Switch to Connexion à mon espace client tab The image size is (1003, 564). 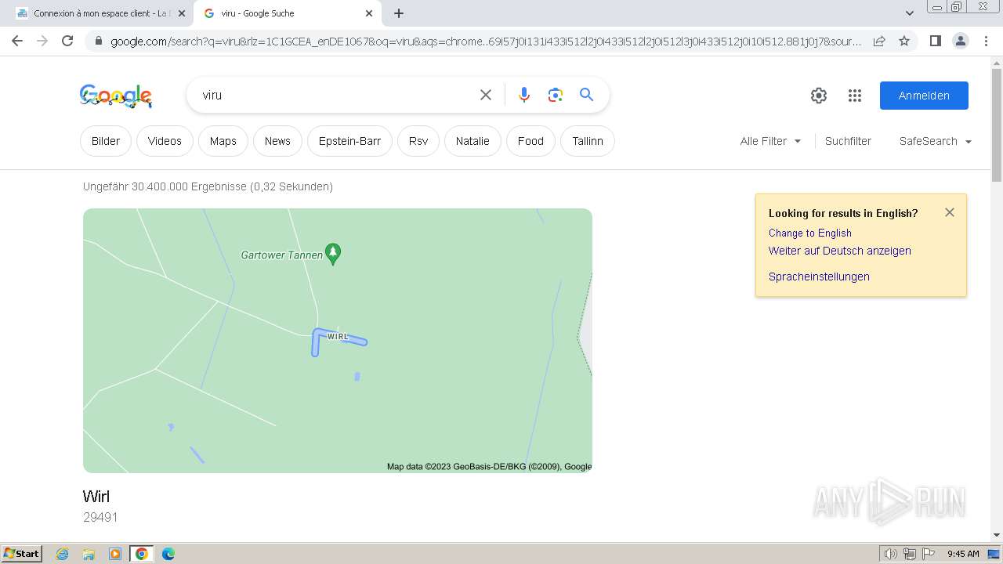coord(99,13)
